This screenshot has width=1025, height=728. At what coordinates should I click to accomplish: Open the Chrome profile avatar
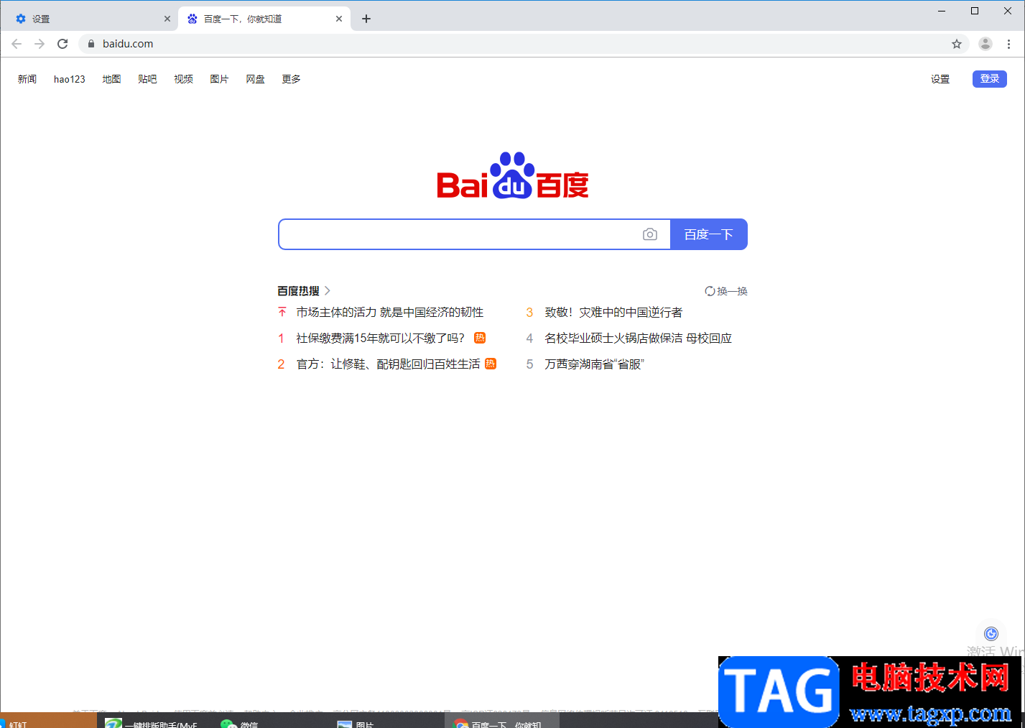[x=985, y=44]
